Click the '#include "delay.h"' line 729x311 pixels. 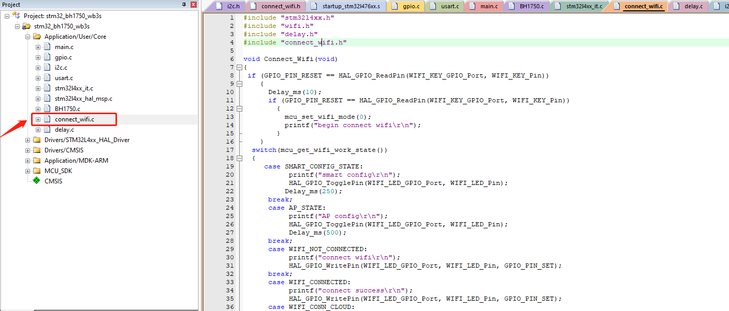pyautogui.click(x=281, y=34)
